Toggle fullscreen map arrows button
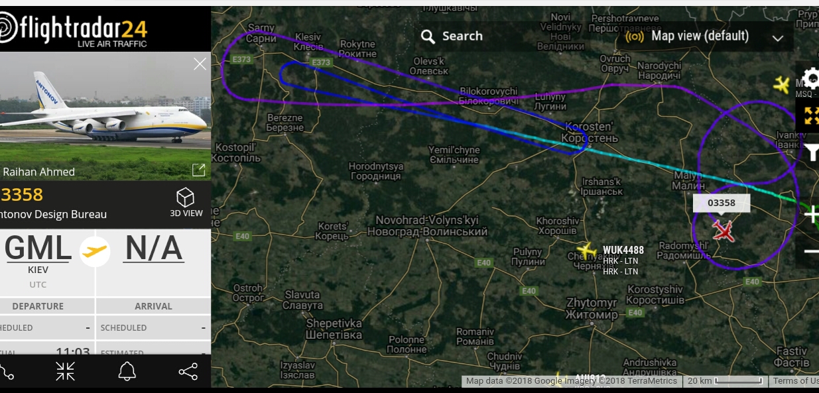The image size is (819, 393). (x=811, y=116)
